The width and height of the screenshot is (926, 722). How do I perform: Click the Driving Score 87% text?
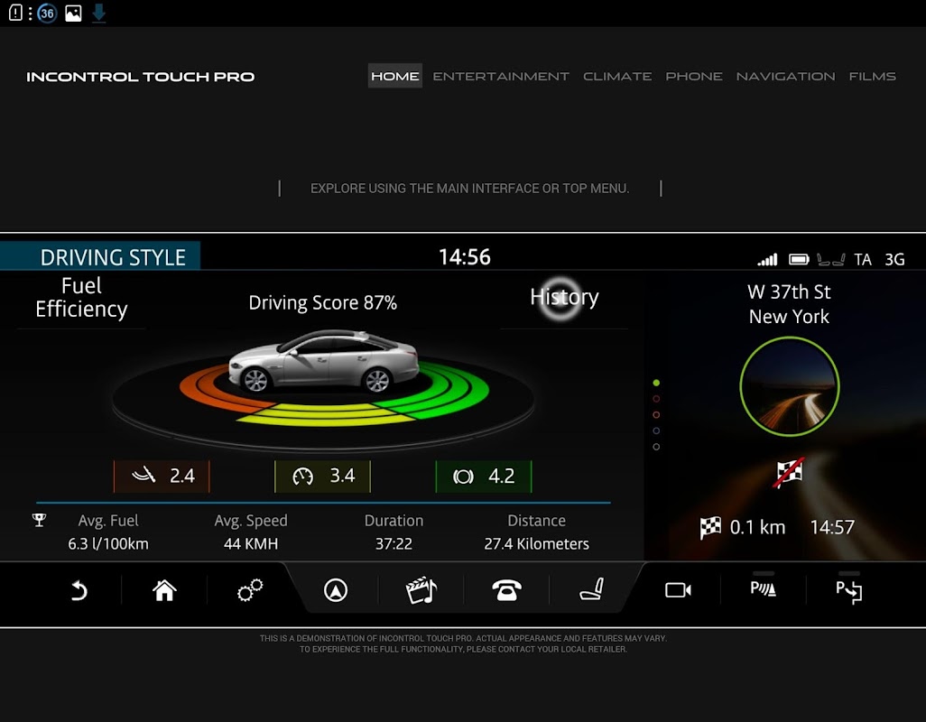pyautogui.click(x=322, y=303)
